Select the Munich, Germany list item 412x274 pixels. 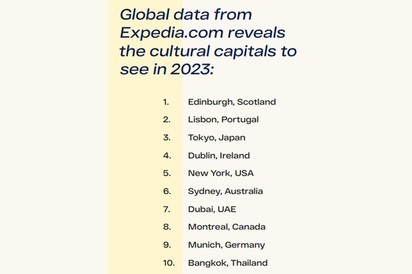pyautogui.click(x=226, y=245)
